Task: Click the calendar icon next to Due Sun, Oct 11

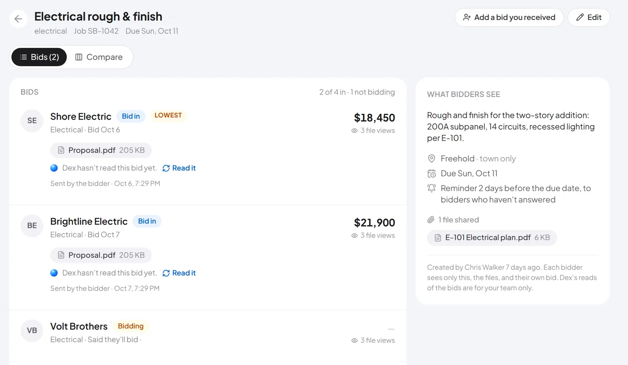Action: tap(431, 174)
